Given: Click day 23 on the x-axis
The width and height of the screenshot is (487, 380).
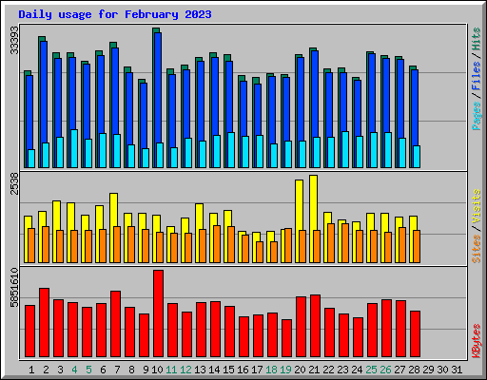Looking at the screenshot, I should click(x=342, y=370).
